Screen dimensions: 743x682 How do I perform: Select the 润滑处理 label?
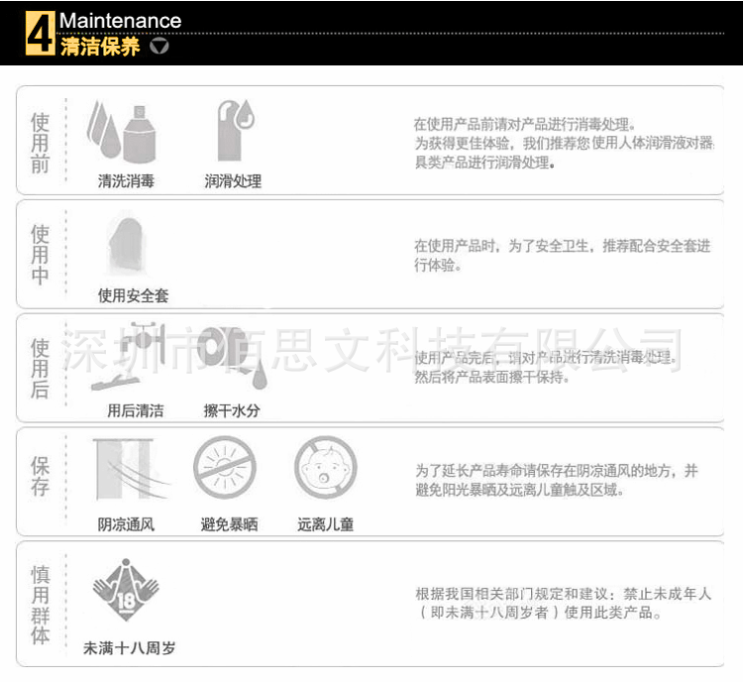tap(233, 180)
